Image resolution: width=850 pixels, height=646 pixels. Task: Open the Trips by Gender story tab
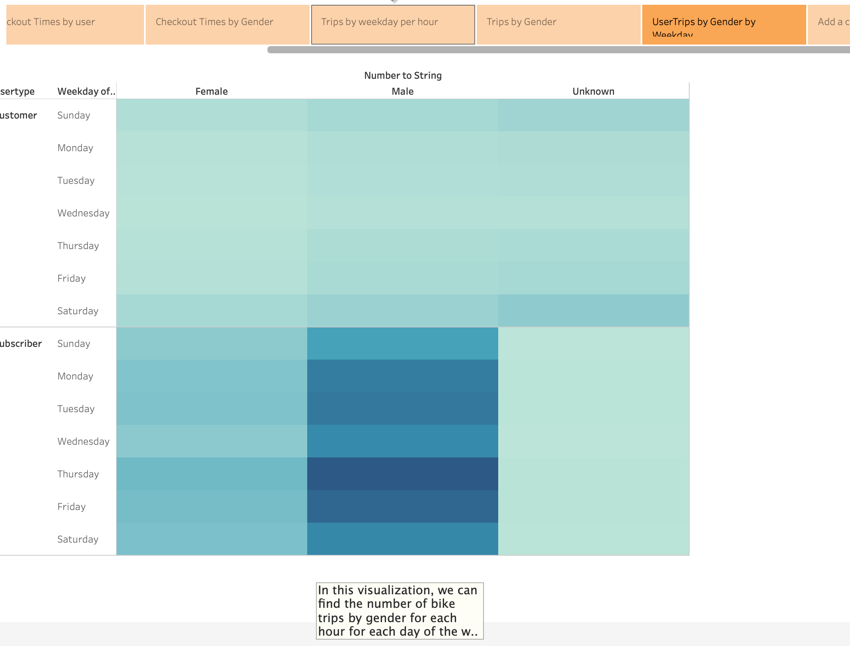[558, 25]
